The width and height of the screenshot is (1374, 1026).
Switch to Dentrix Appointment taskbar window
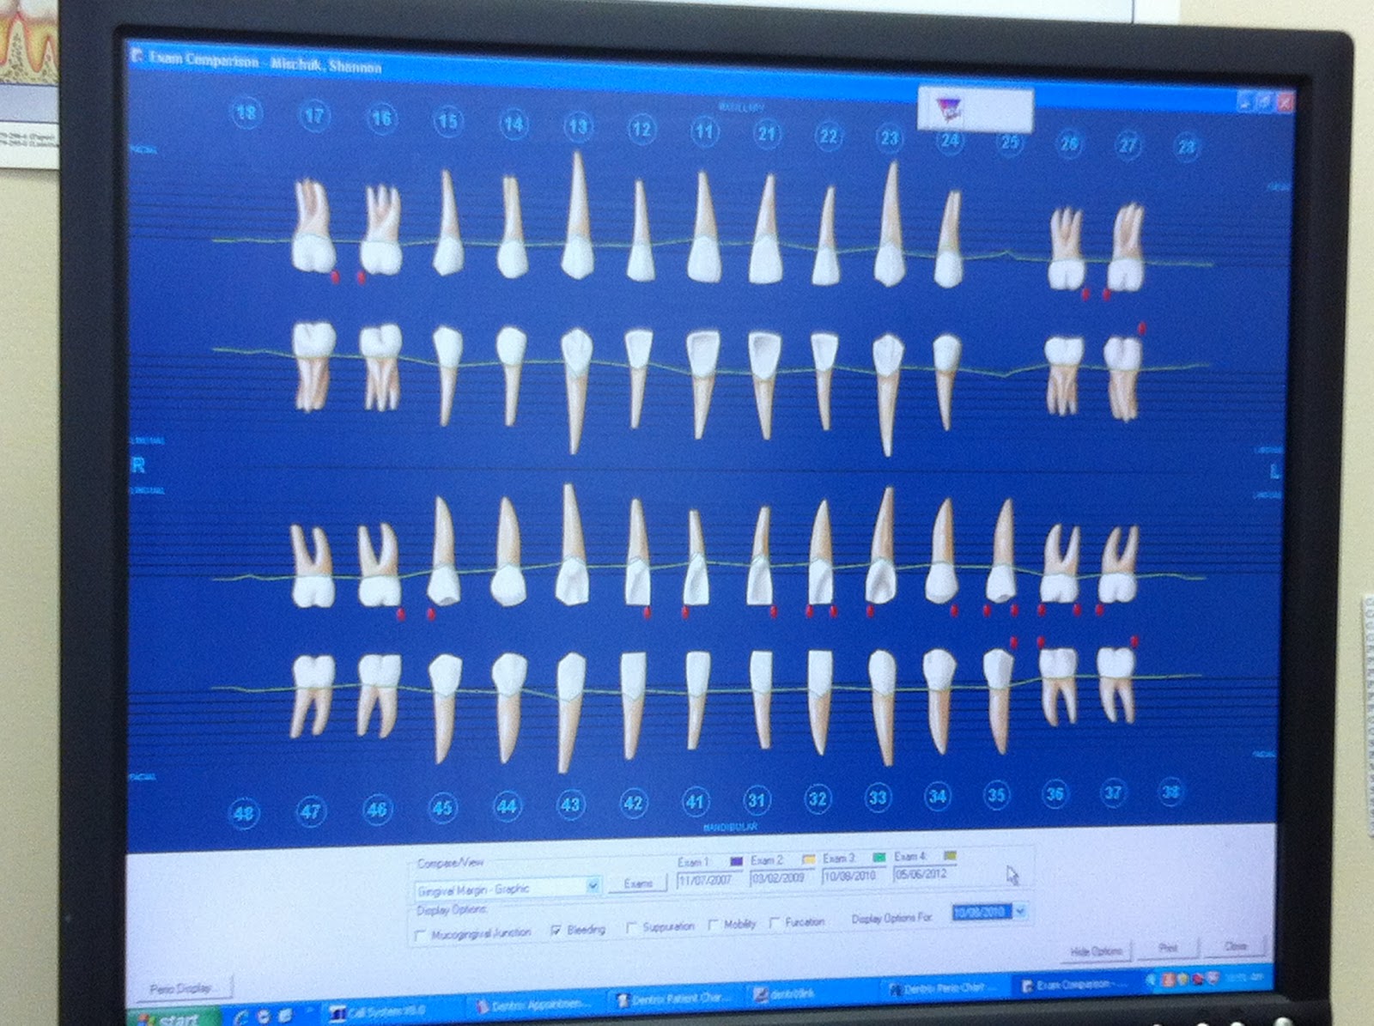pos(534,1005)
